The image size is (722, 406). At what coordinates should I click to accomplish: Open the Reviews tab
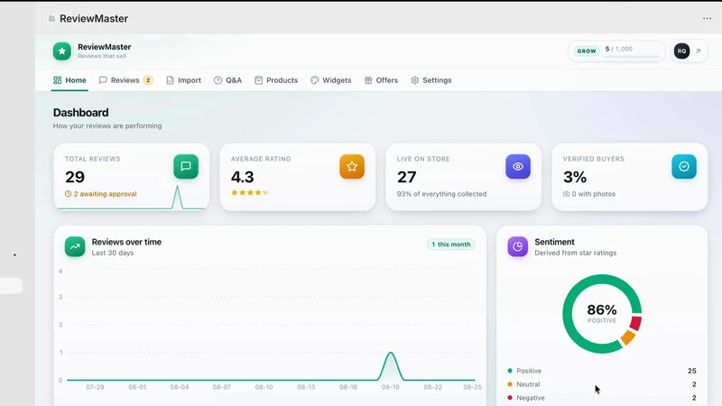125,80
